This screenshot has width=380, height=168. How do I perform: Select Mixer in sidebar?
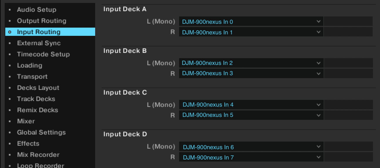pyautogui.click(x=26, y=121)
